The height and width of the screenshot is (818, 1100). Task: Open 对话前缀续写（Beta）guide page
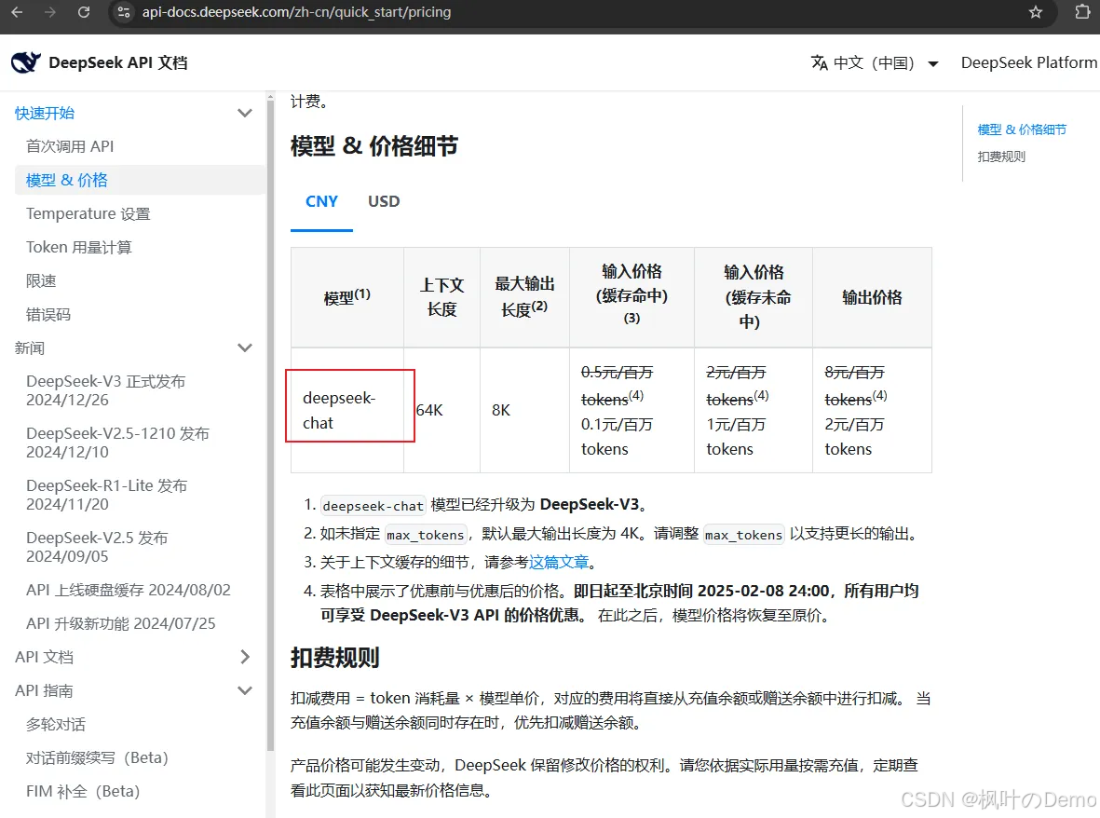[x=98, y=757]
